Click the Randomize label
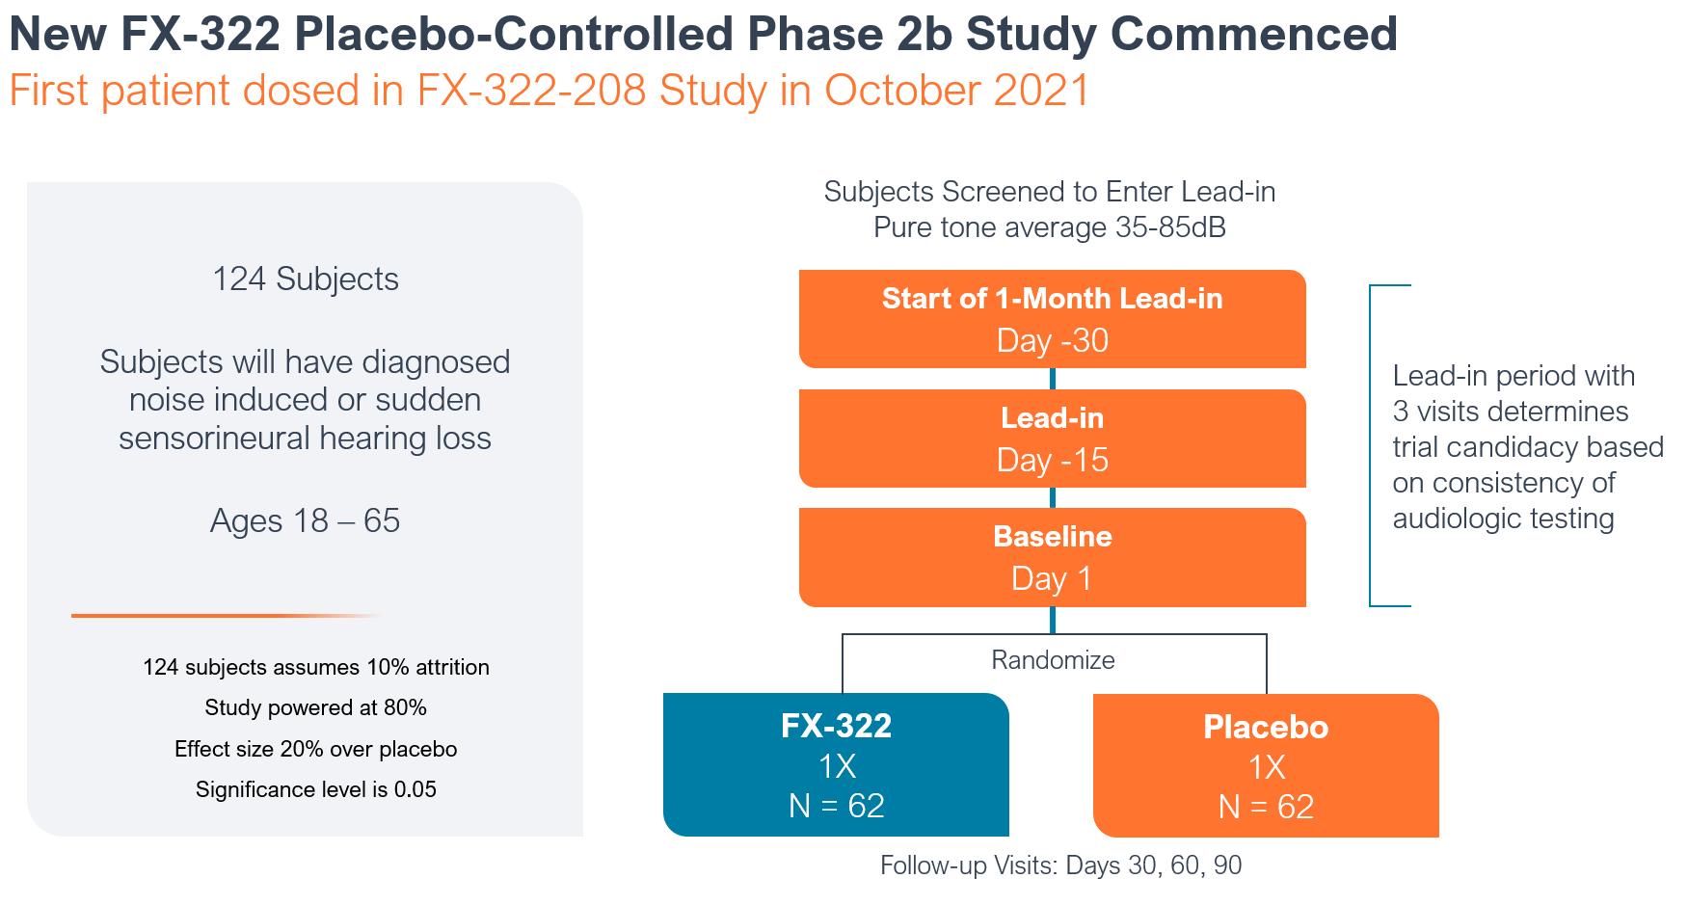1688x905 pixels. click(x=1053, y=660)
